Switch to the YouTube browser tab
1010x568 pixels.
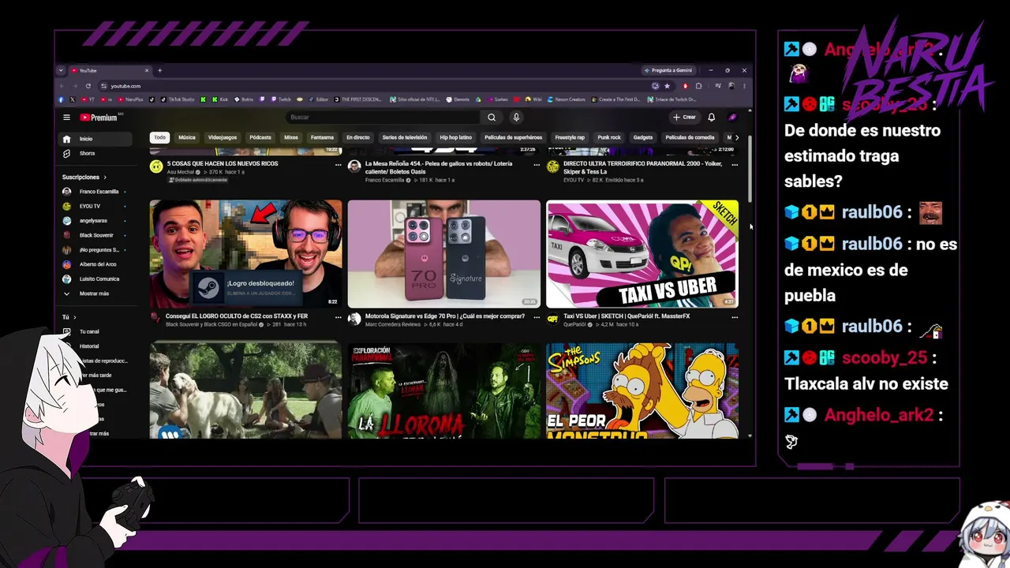click(x=109, y=70)
